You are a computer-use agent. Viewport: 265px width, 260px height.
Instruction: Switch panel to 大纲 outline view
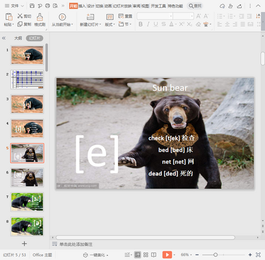click(18, 38)
